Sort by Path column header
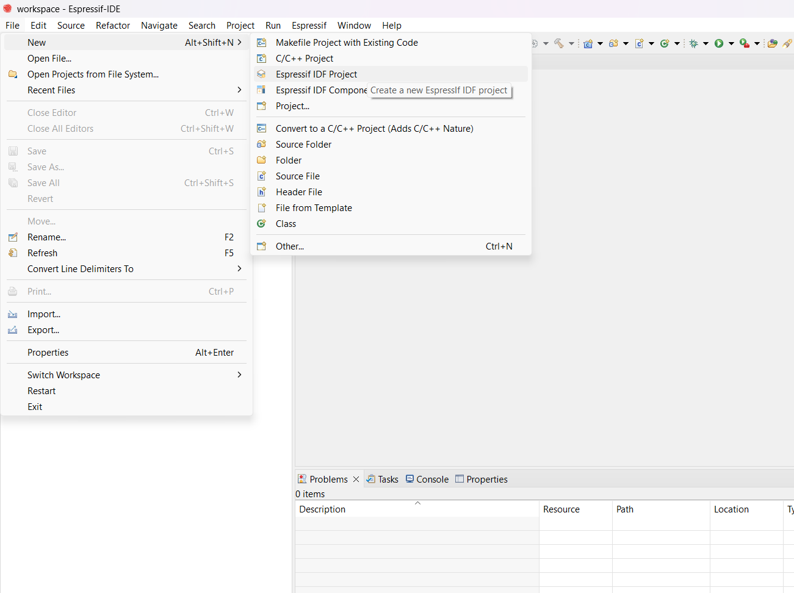Image resolution: width=794 pixels, height=593 pixels. click(x=661, y=509)
